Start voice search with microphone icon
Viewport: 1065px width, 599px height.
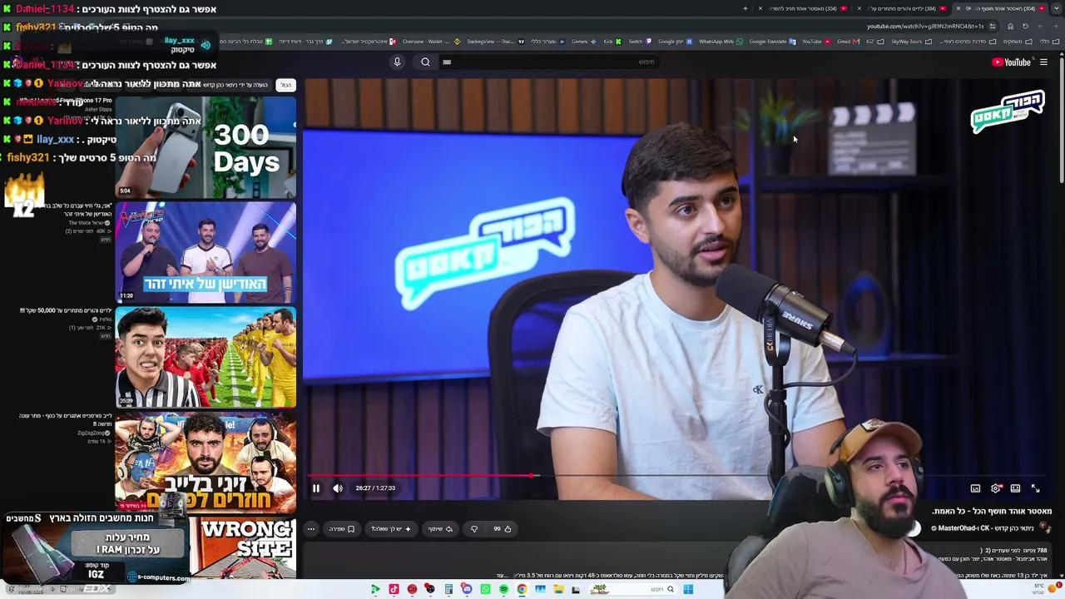[x=397, y=62]
